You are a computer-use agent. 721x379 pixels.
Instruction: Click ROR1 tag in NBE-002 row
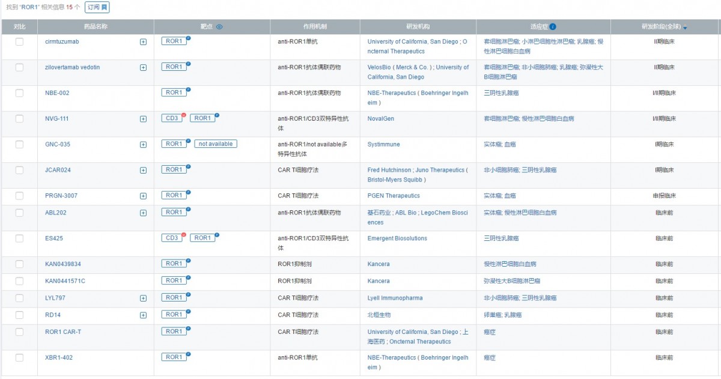click(174, 92)
